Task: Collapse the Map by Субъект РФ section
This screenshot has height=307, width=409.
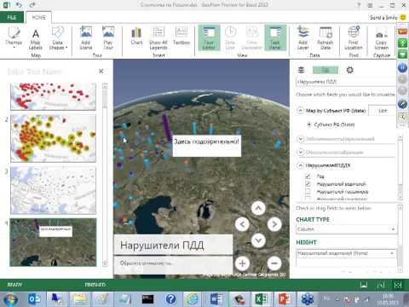Action: click(x=301, y=111)
